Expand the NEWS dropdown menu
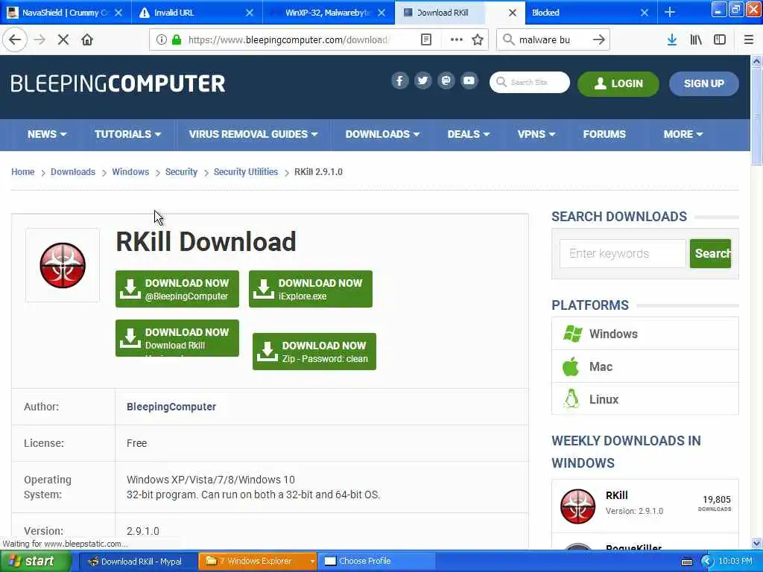The width and height of the screenshot is (763, 572). click(47, 134)
